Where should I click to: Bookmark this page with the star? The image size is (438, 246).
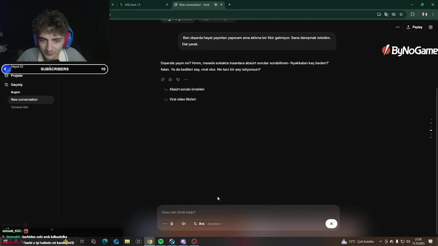pos(401,14)
